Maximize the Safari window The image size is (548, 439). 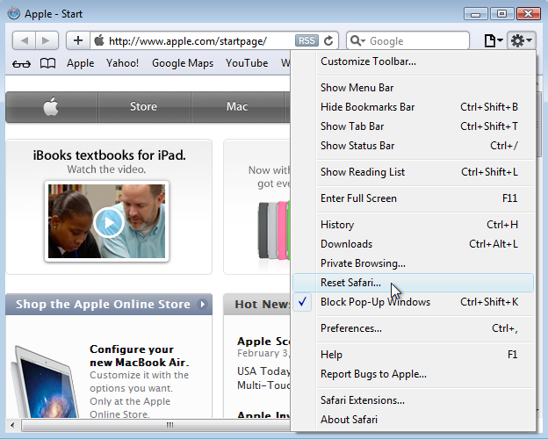[x=501, y=14]
